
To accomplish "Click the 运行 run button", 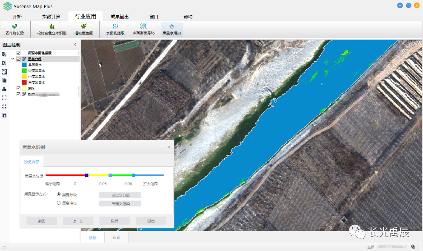I will click(x=114, y=221).
